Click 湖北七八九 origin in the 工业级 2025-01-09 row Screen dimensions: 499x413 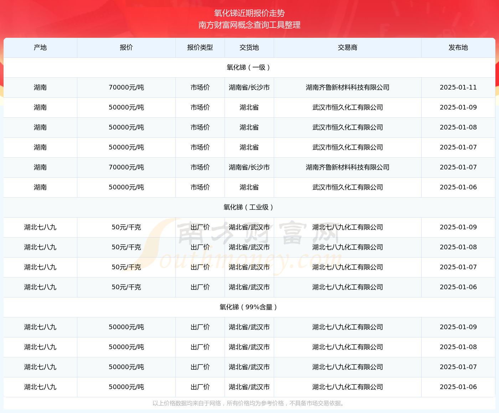[x=40, y=227]
